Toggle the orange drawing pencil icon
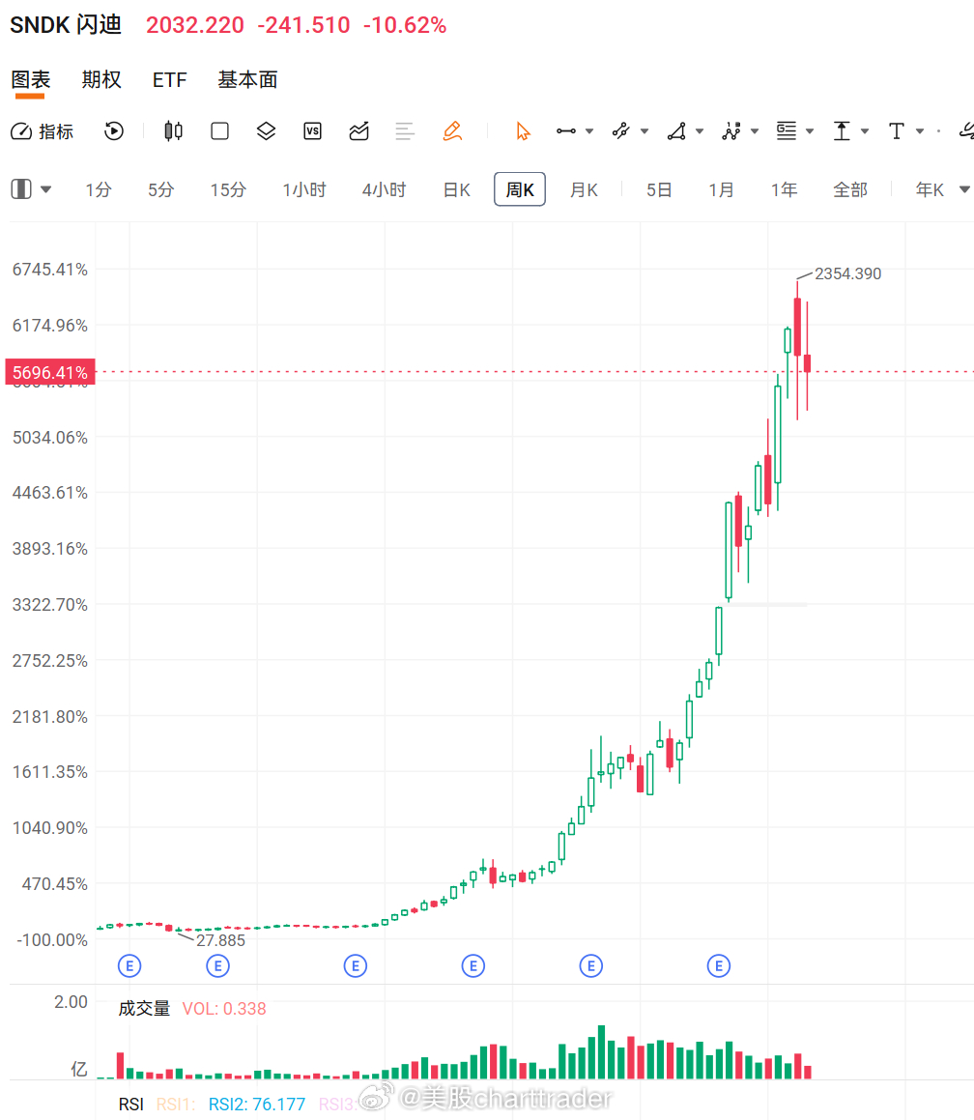The height and width of the screenshot is (1120, 974). (453, 131)
